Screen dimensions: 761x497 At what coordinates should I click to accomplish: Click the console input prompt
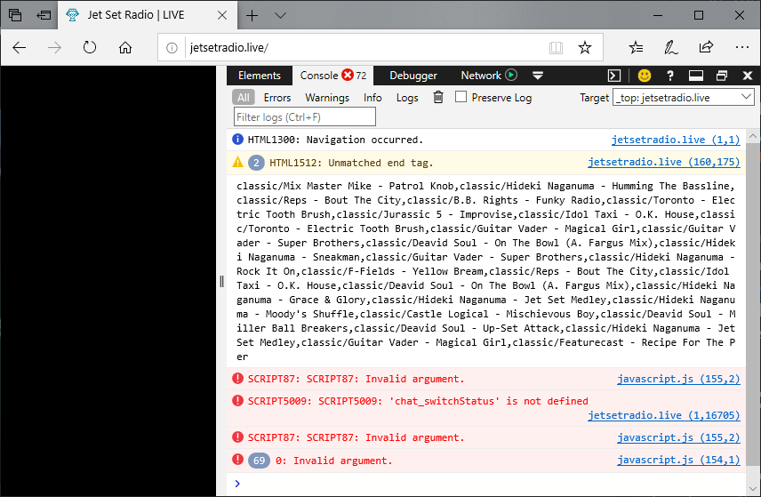click(x=485, y=484)
